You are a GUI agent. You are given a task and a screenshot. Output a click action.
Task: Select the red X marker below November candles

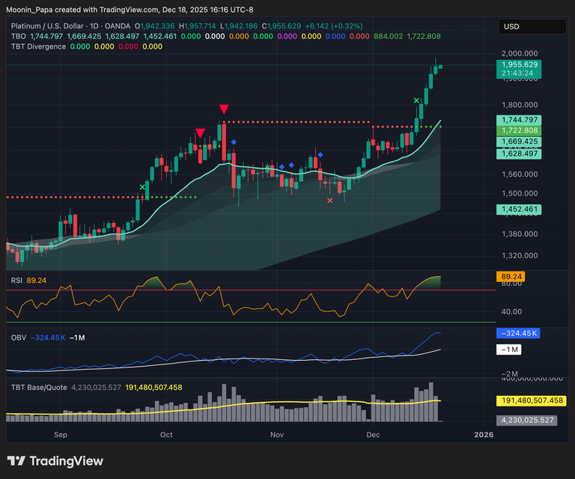point(330,200)
